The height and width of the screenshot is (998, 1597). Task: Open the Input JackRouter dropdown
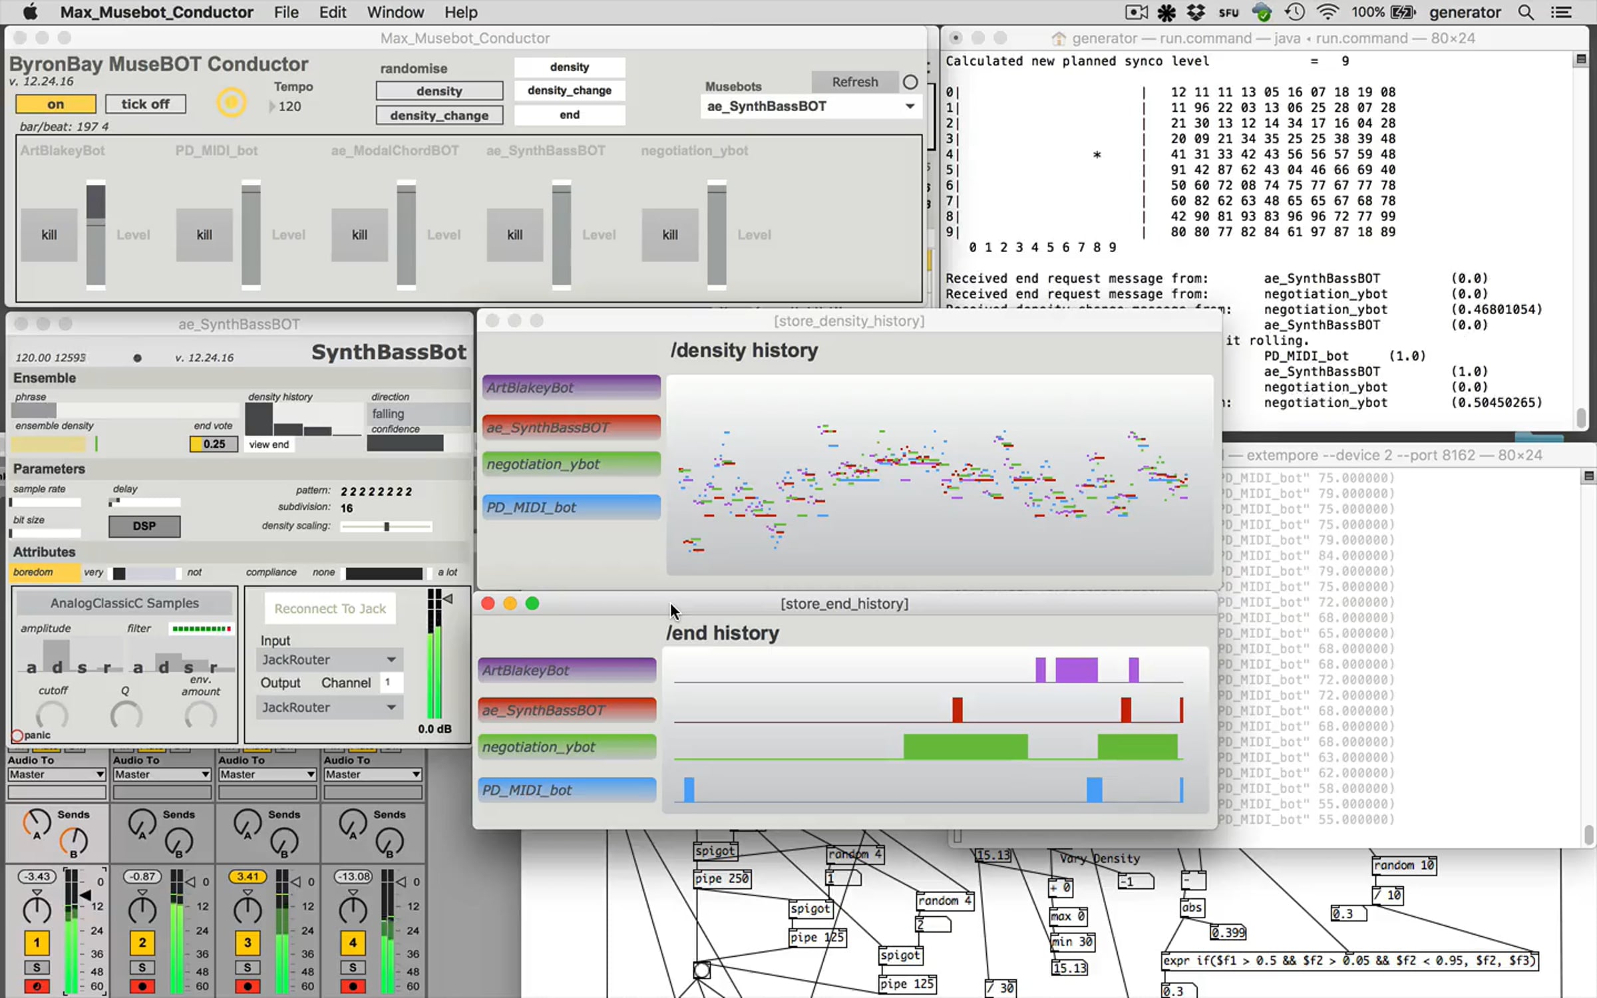click(x=329, y=659)
